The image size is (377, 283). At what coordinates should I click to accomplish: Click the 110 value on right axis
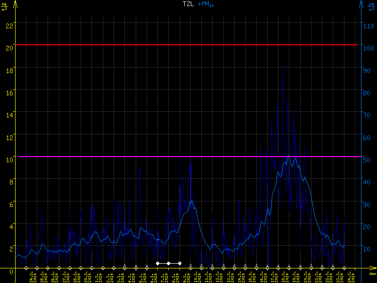point(370,25)
